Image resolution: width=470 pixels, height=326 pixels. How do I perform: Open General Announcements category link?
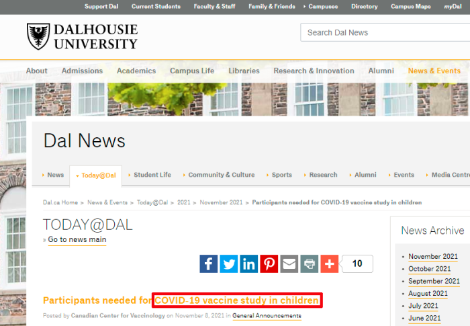coord(267,316)
